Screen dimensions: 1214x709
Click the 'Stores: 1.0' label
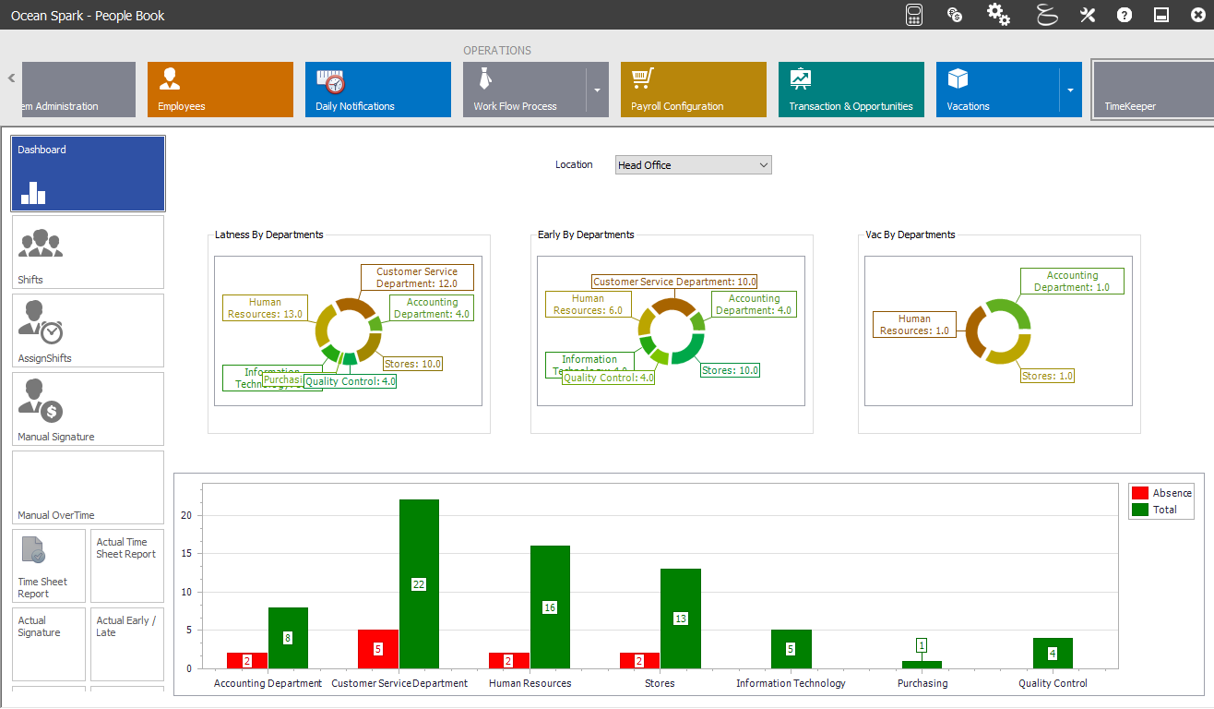coord(1047,376)
